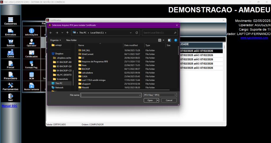Click the Cancel button
The width and height of the screenshot is (271, 143).
coord(169,100)
